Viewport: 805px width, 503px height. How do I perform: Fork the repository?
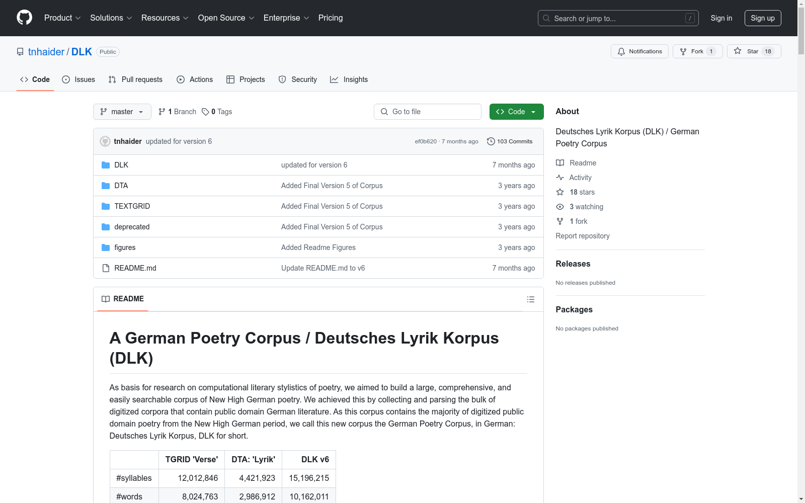[697, 51]
